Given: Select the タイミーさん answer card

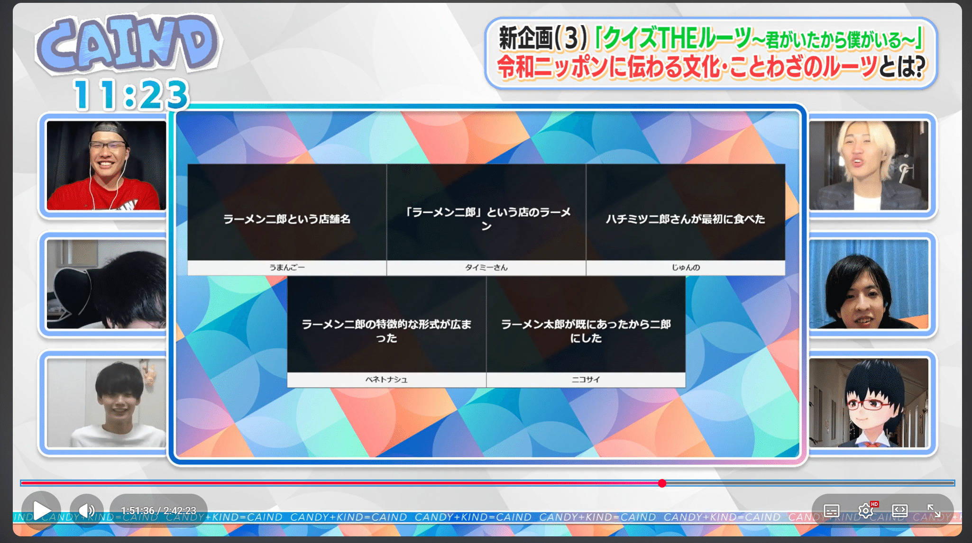Looking at the screenshot, I should [x=486, y=219].
